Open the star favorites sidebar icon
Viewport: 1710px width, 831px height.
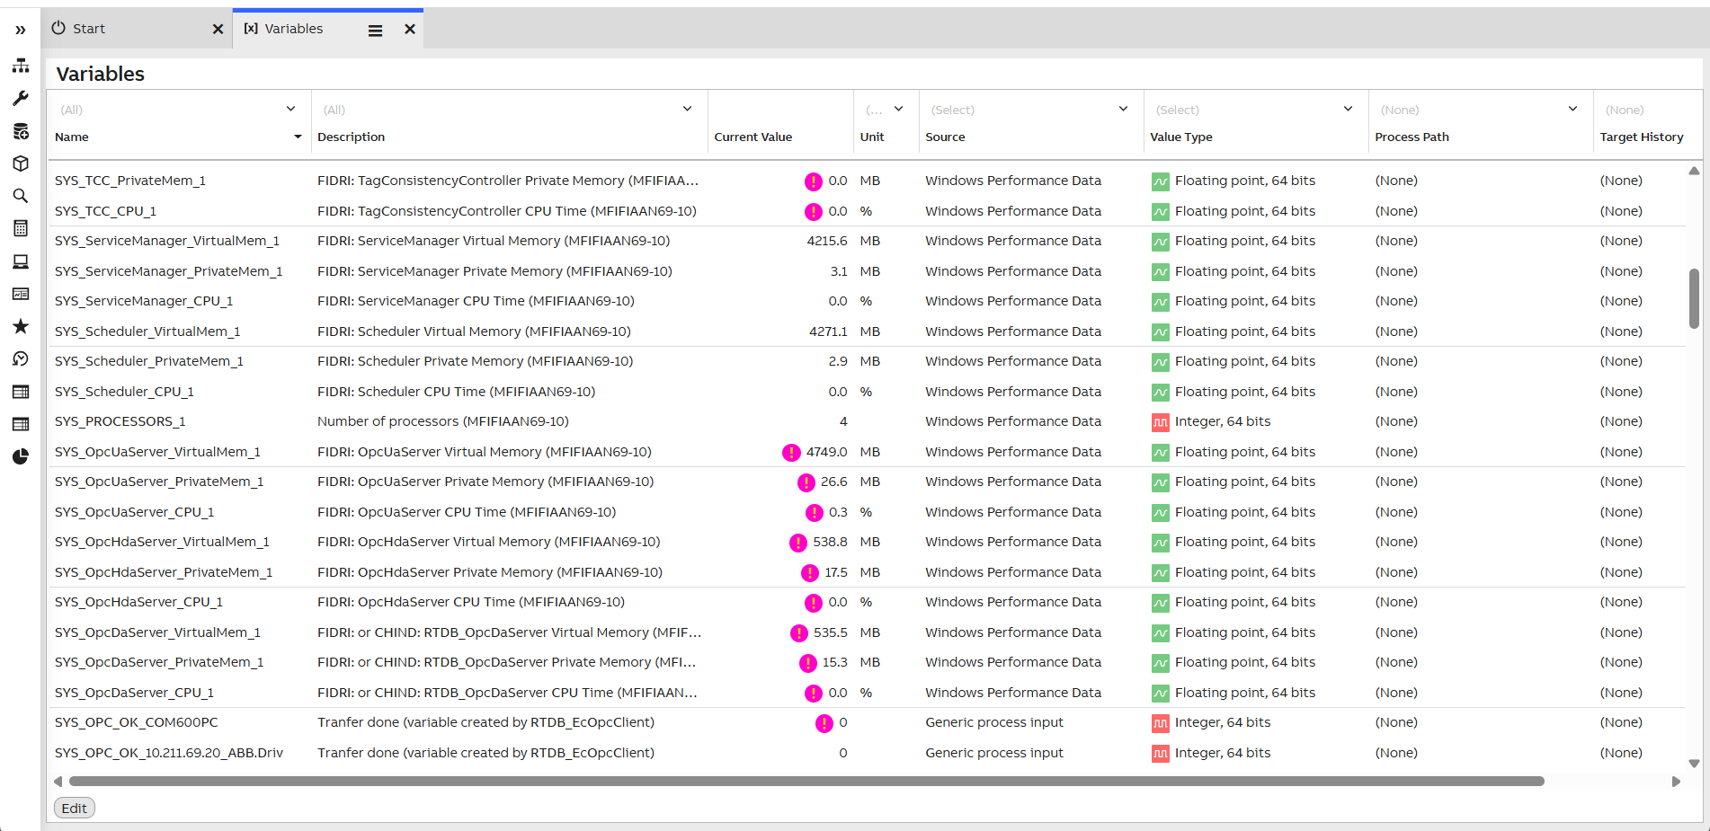click(x=20, y=326)
